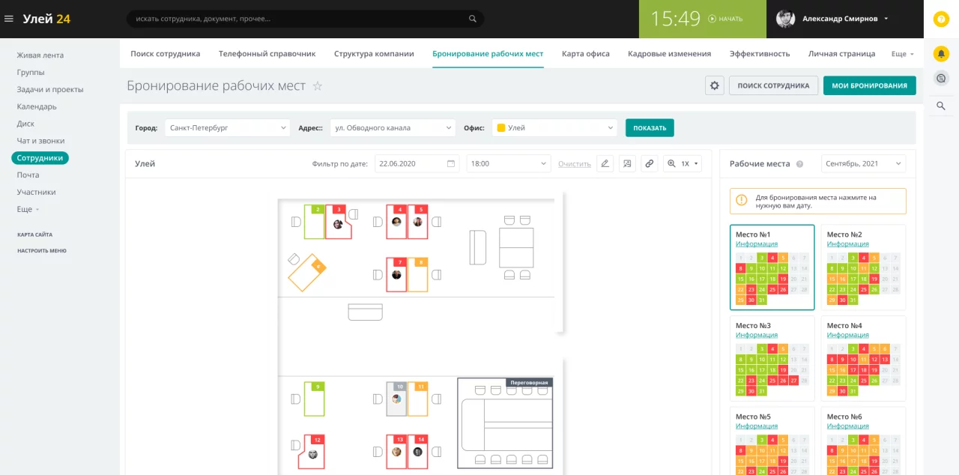Click the pencil edit icon on map toolbar
The image size is (959, 475).
point(605,163)
